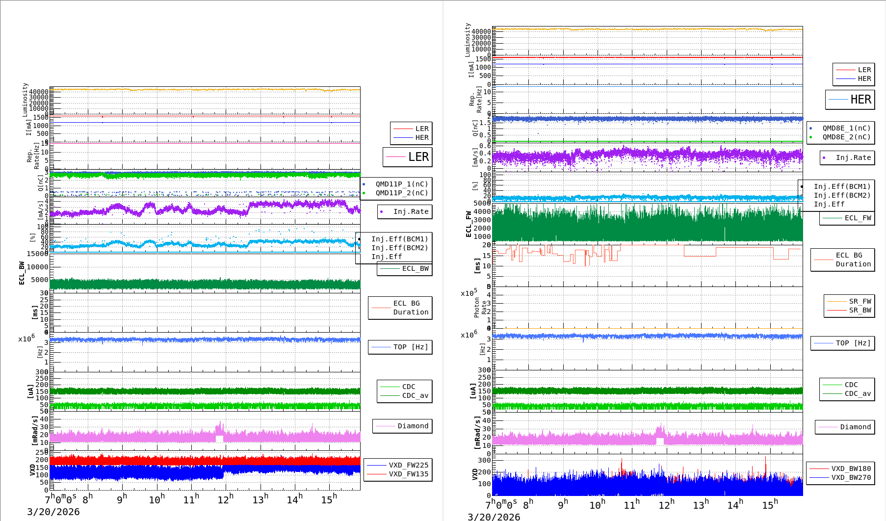Click the QMD11P_2(nC) green legend marker

(364, 193)
